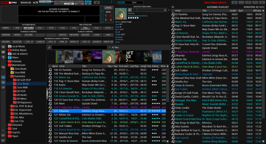Click the AUTO button next to deck selector
This screenshot has width=266, height=144.
pos(108,8)
